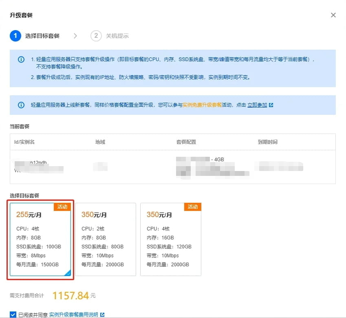Toggle the 已阅读并同意 agreement checkbox
Screen dimensions: 346x318
tap(13, 314)
